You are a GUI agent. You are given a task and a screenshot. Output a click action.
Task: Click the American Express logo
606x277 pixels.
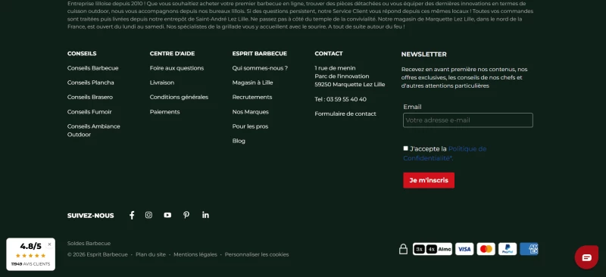point(529,249)
